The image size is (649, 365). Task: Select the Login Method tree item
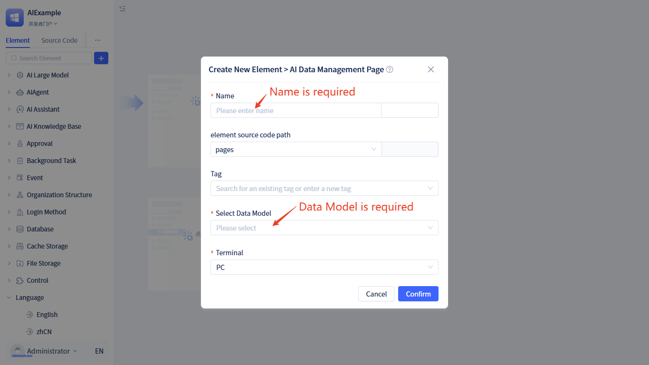pos(47,212)
